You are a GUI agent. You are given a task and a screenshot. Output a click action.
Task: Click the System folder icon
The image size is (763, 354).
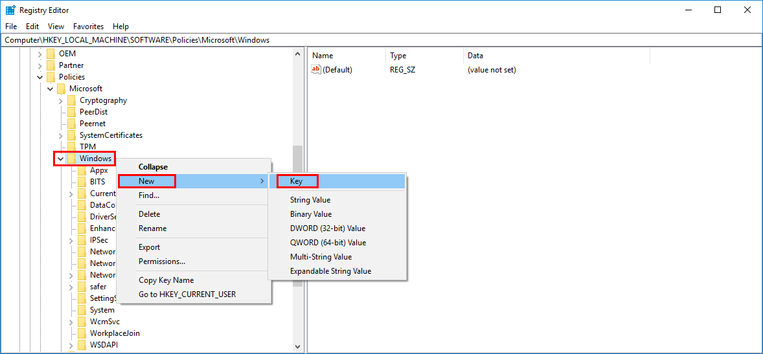tap(82, 310)
